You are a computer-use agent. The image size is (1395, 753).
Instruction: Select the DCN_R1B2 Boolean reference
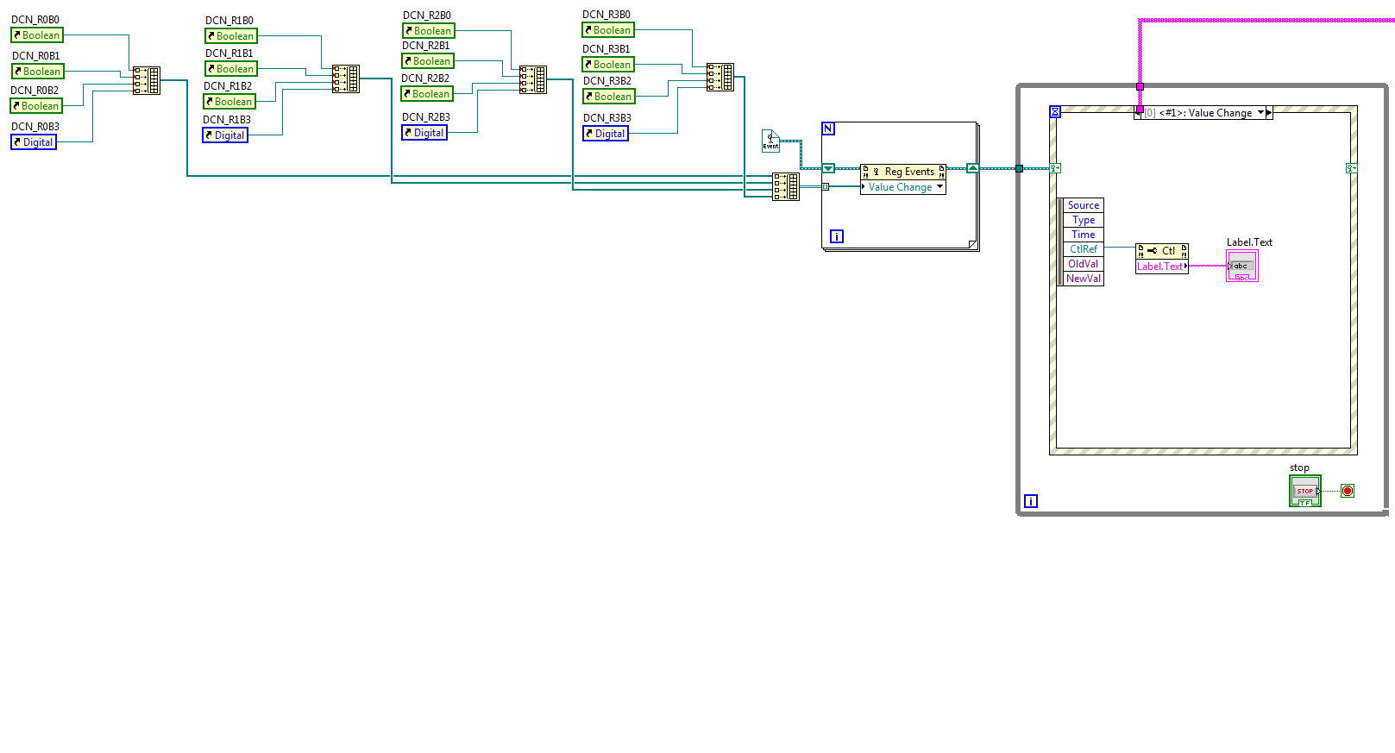pyautogui.click(x=229, y=102)
